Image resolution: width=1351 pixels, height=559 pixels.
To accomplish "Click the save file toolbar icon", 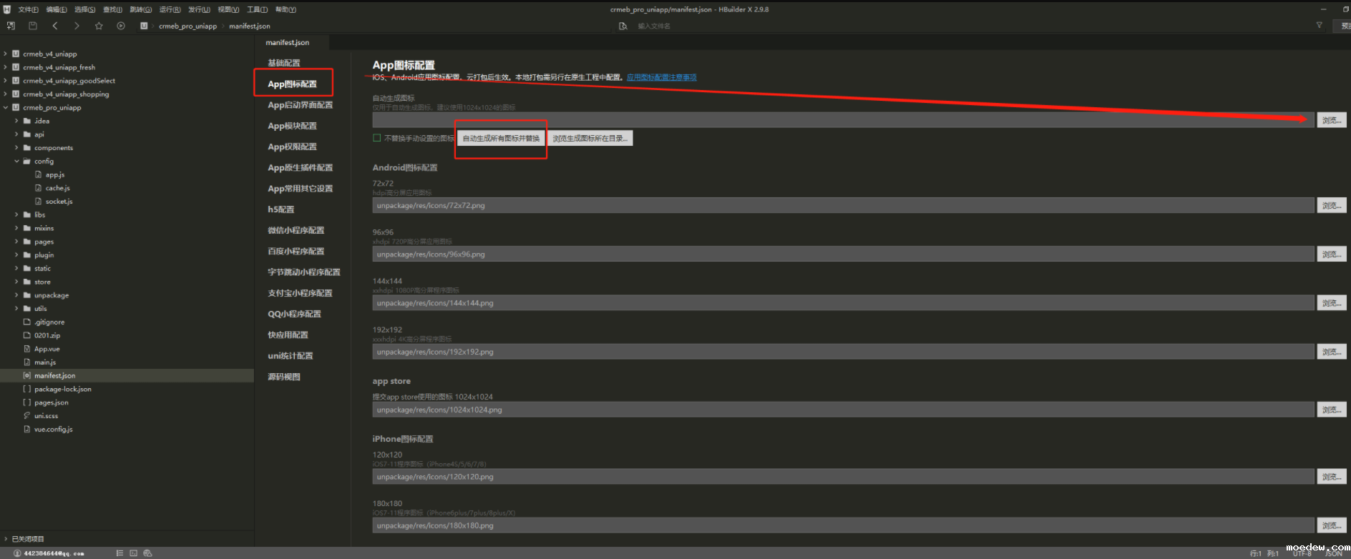I will pos(32,26).
